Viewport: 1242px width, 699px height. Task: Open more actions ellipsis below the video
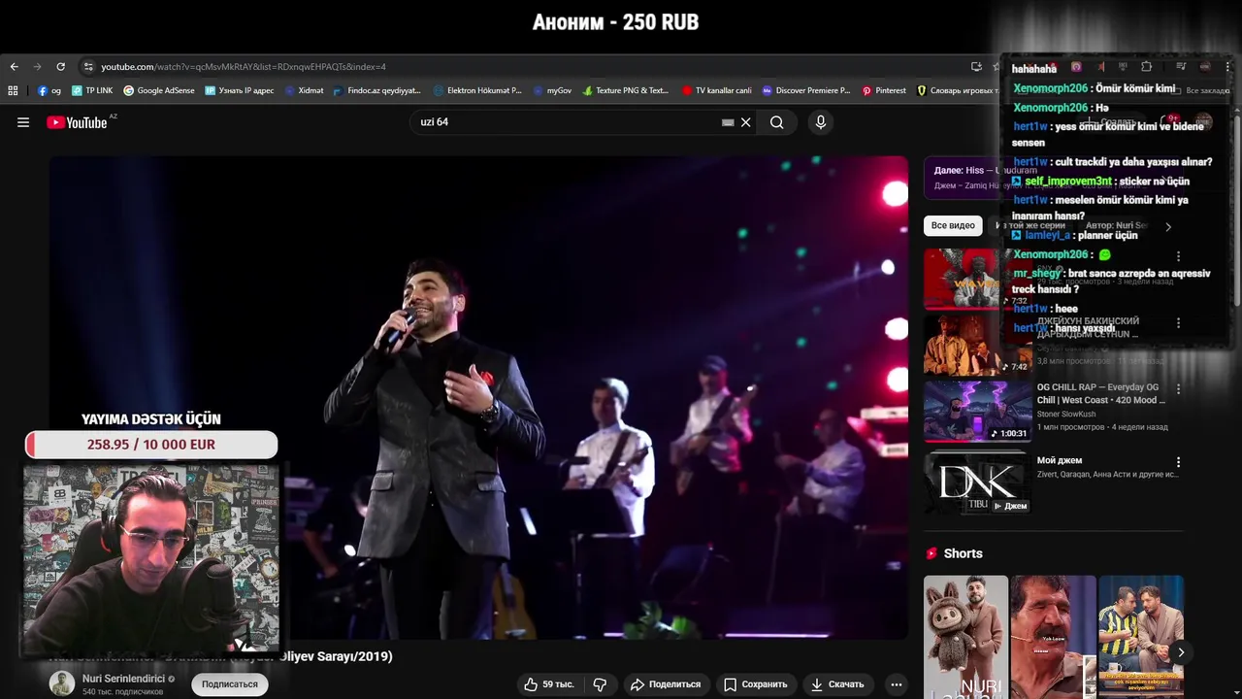pos(897,684)
